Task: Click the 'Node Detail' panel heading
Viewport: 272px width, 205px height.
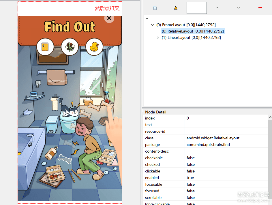Action: 155,112
